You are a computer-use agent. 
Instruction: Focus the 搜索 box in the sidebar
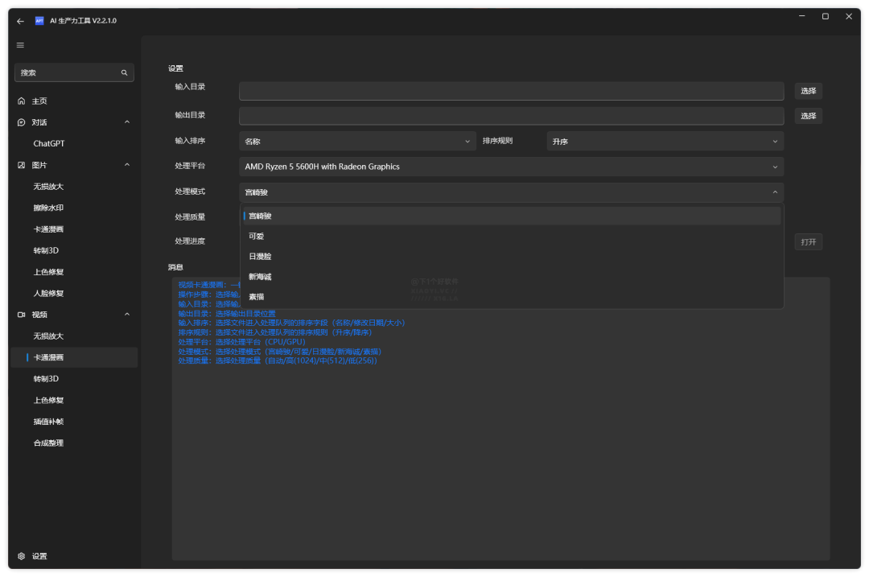[x=74, y=72]
